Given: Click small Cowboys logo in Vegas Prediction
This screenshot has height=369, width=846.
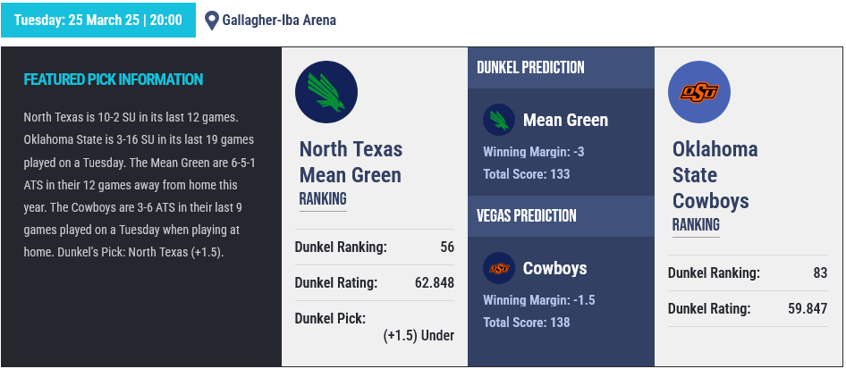Looking at the screenshot, I should 498,268.
